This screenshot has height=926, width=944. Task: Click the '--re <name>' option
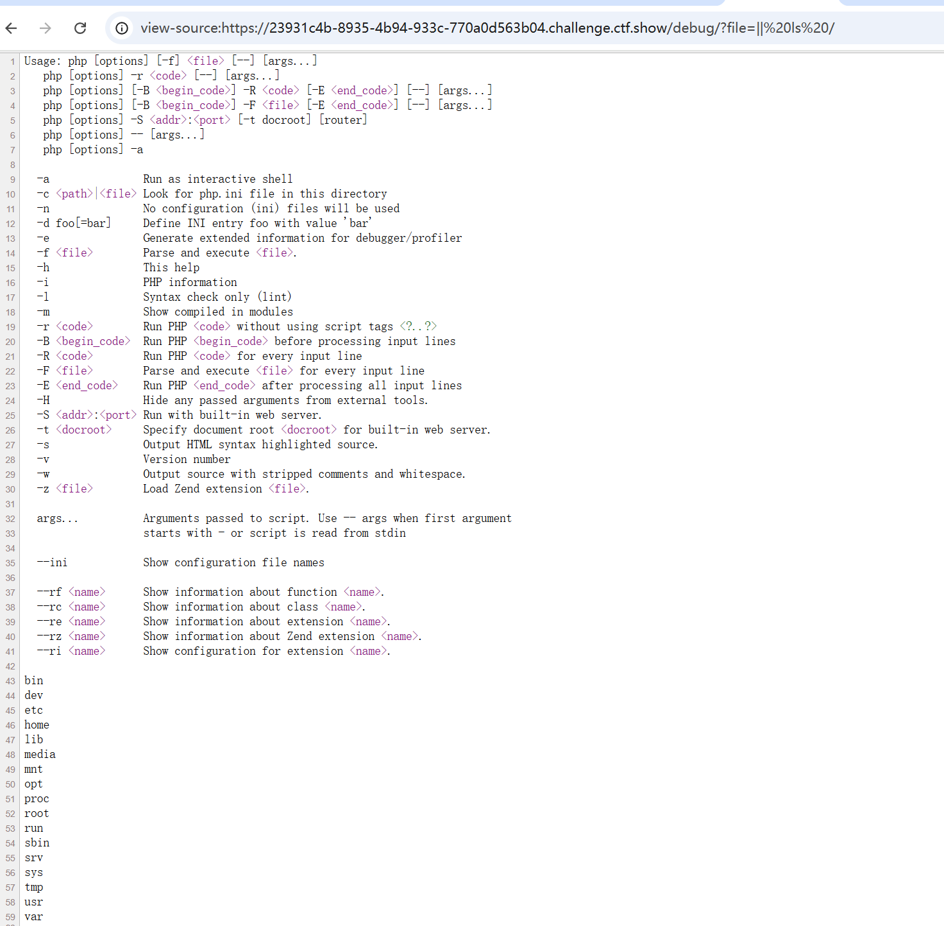click(x=71, y=621)
